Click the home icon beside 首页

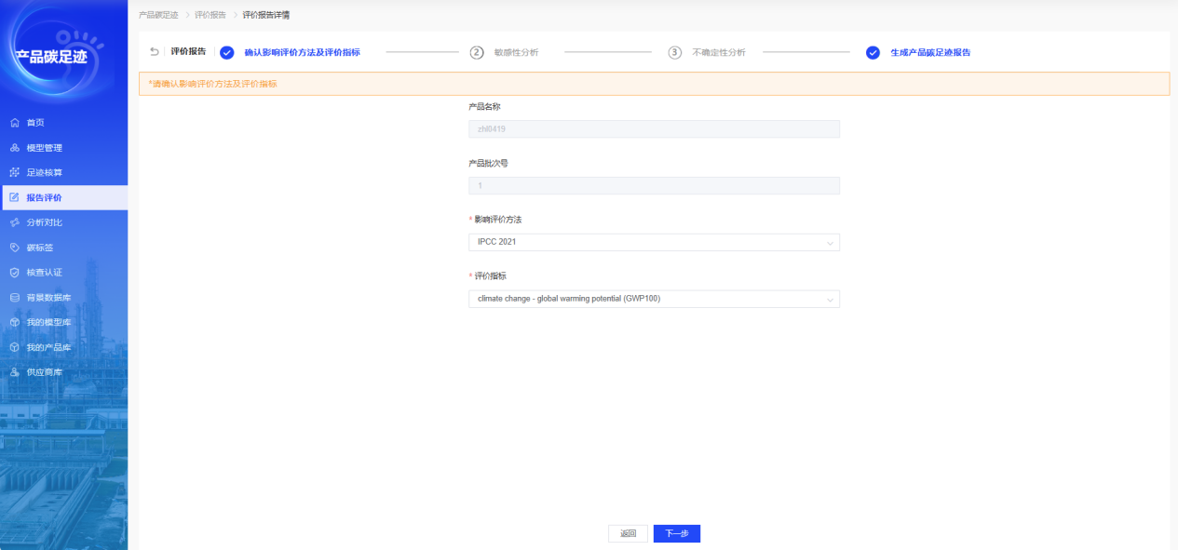pyautogui.click(x=14, y=123)
